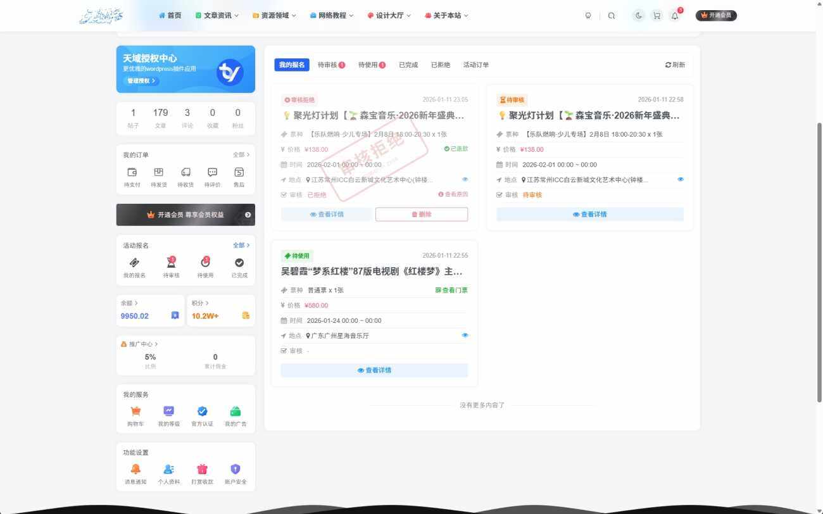Viewport: 823px width, 514px height.
Task: Open 账户安全 security shield icon
Action: coord(235,469)
